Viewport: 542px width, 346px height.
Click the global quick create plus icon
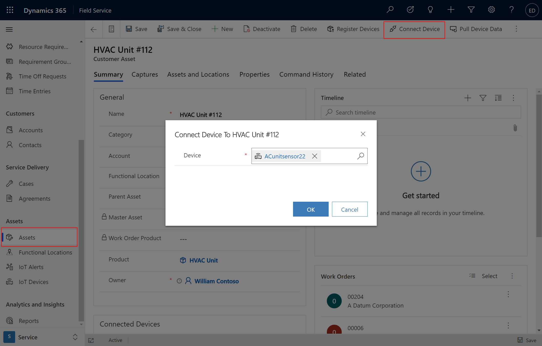click(451, 10)
